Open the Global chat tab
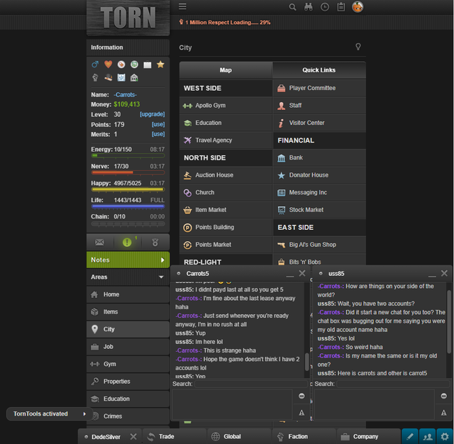This screenshot has height=444, width=454. coord(240,436)
